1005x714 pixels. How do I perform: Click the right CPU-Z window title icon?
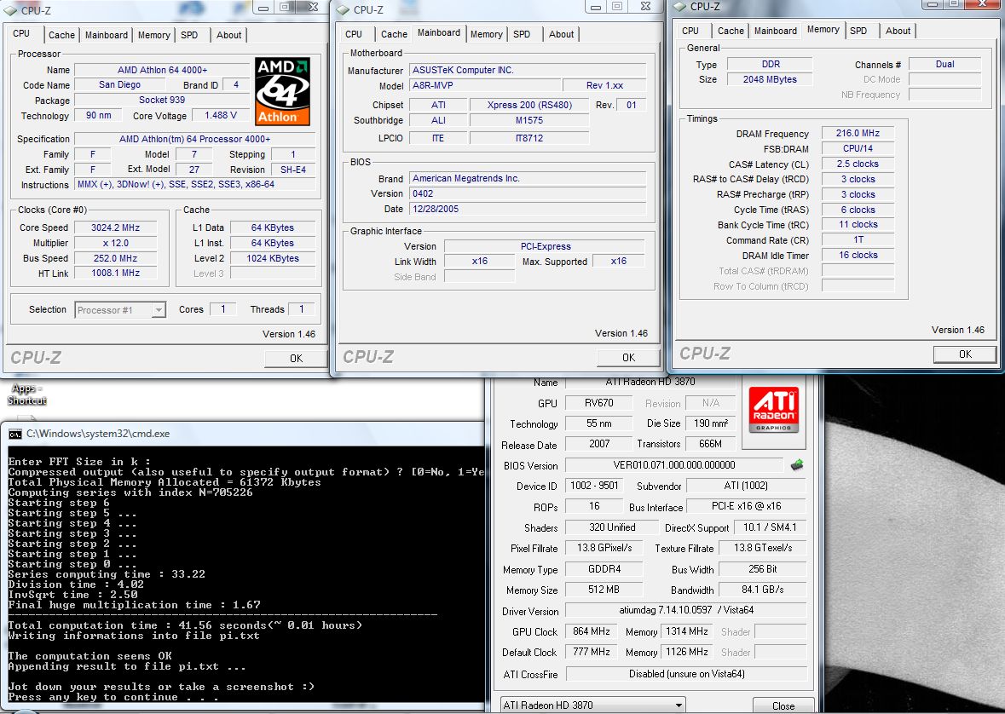tap(679, 7)
